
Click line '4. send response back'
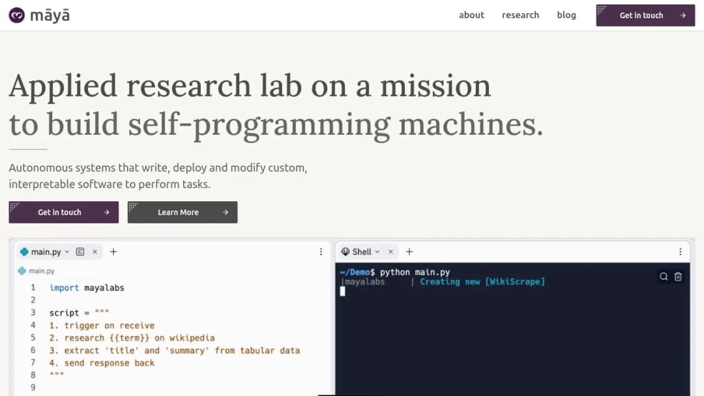pos(102,363)
